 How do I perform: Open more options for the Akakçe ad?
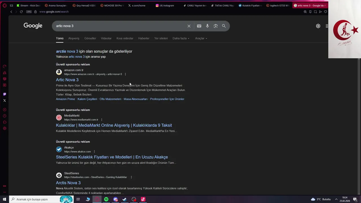coord(94,151)
